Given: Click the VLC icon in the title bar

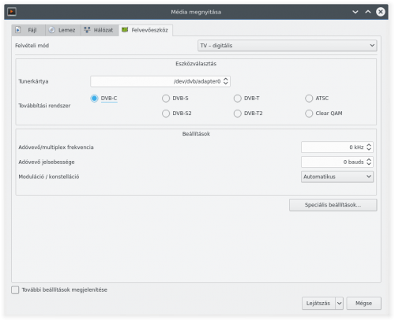Looking at the screenshot, I should coord(12,12).
